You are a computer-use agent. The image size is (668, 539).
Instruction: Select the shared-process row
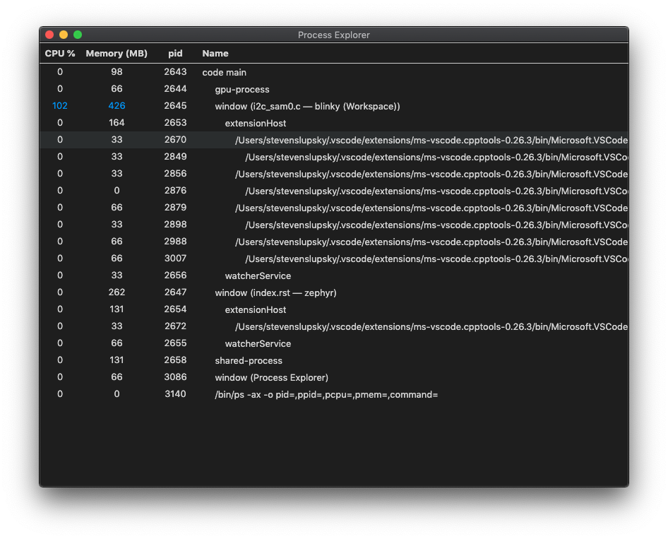[240, 360]
